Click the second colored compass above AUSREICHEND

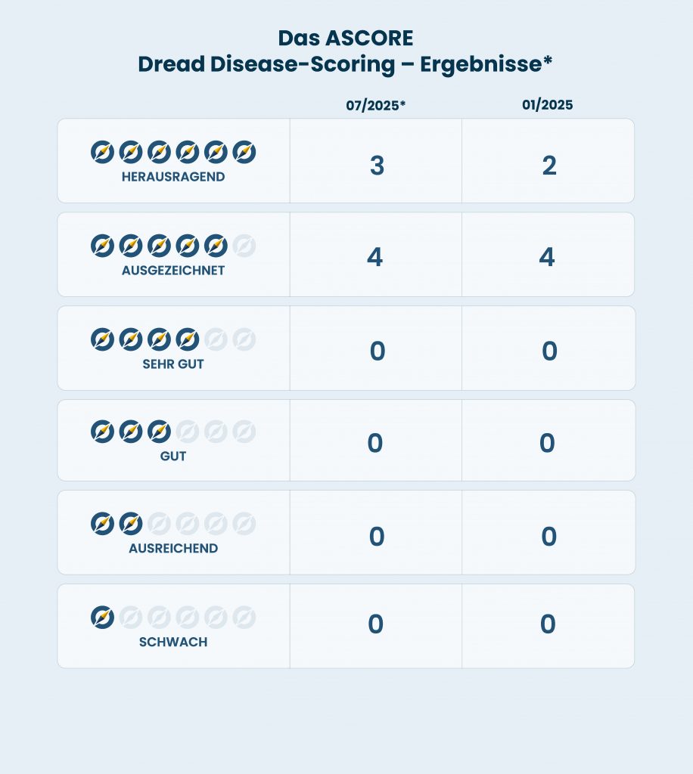tap(131, 524)
